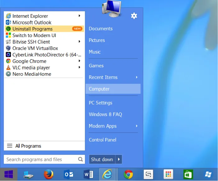The width and height of the screenshot is (218, 181).
Task: Click the settings gear icon in Start menu
Action: [x=134, y=16]
